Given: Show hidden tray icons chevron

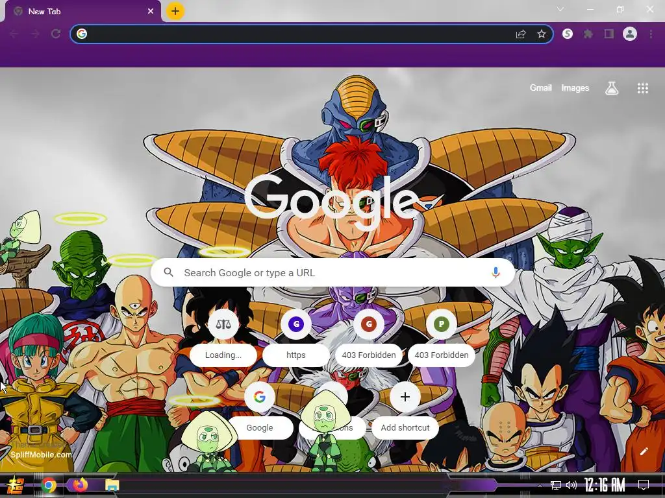Looking at the screenshot, I should (540, 486).
